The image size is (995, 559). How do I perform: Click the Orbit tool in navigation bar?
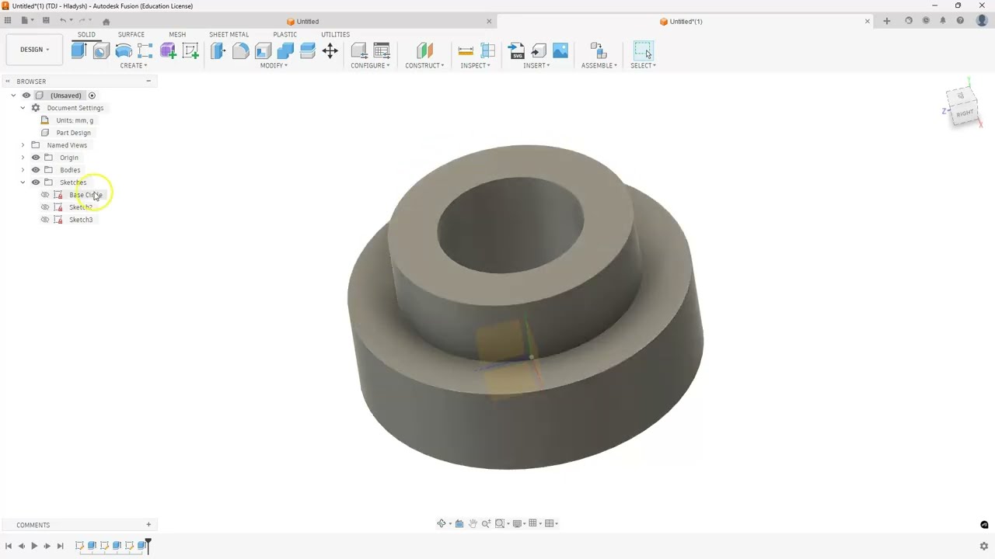[x=442, y=523]
